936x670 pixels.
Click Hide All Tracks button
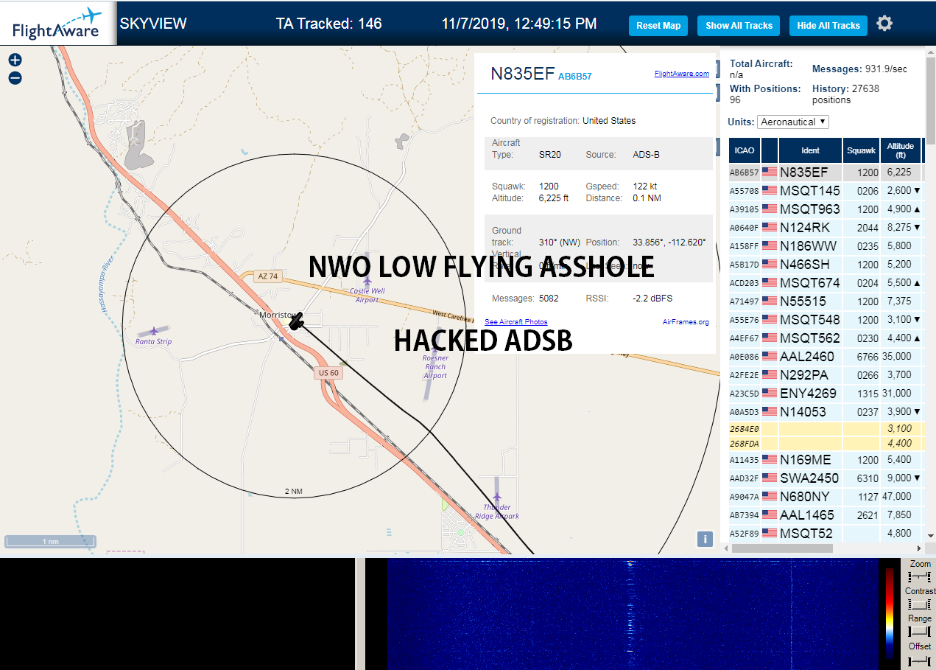point(828,25)
